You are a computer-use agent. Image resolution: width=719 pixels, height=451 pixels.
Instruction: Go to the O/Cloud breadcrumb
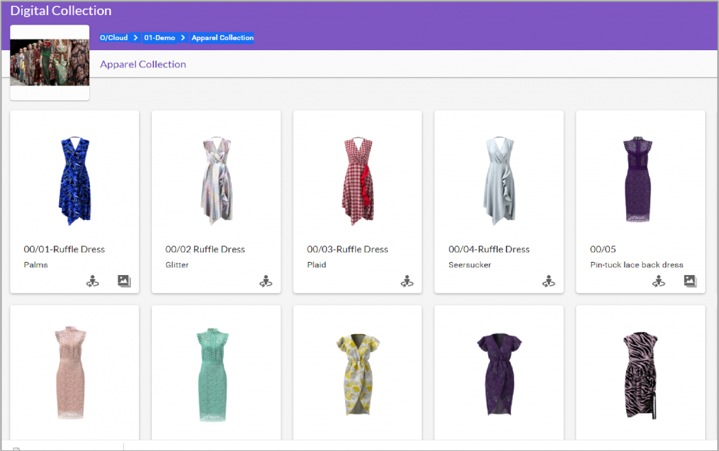click(x=113, y=38)
